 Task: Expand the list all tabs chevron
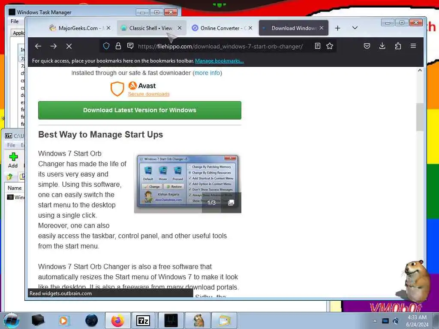[x=355, y=28]
